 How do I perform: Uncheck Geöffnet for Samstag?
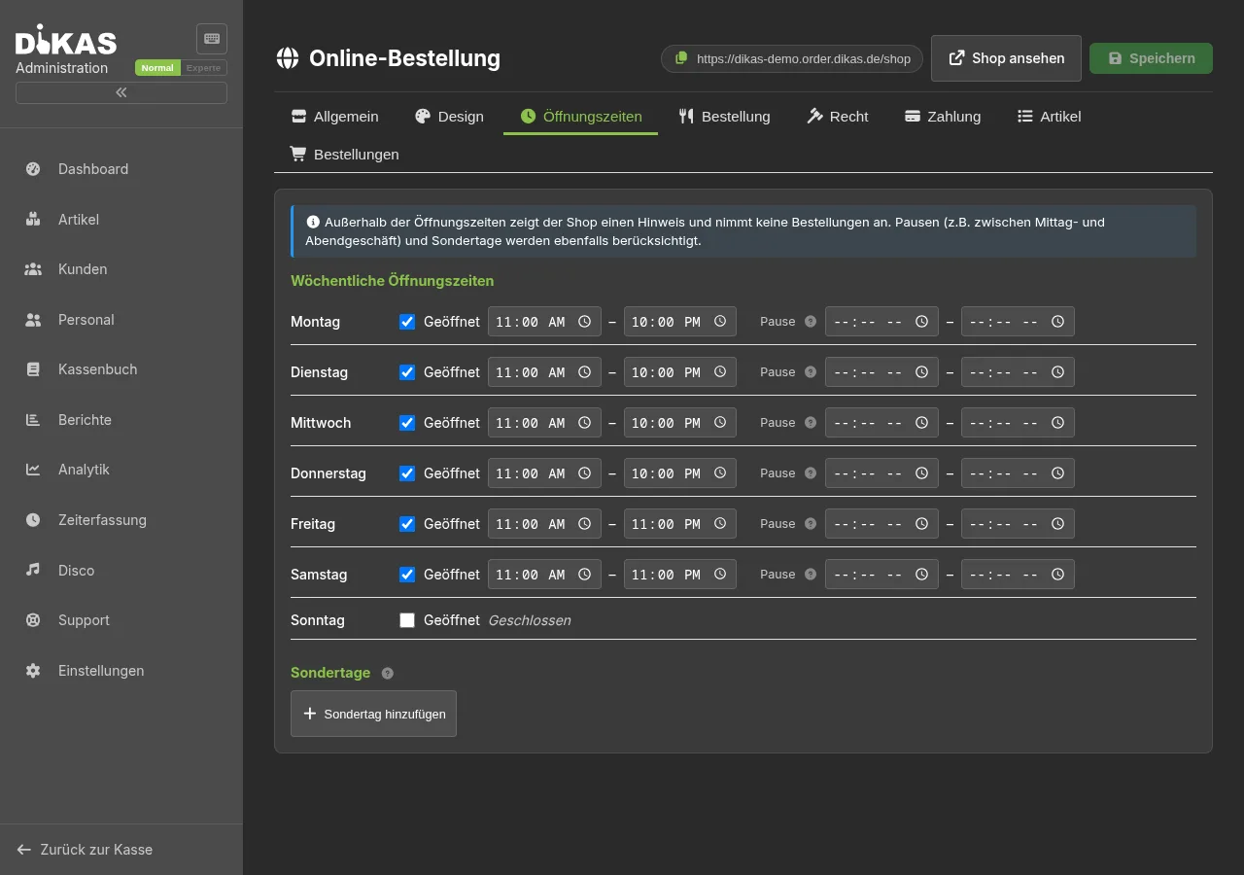pyautogui.click(x=407, y=575)
